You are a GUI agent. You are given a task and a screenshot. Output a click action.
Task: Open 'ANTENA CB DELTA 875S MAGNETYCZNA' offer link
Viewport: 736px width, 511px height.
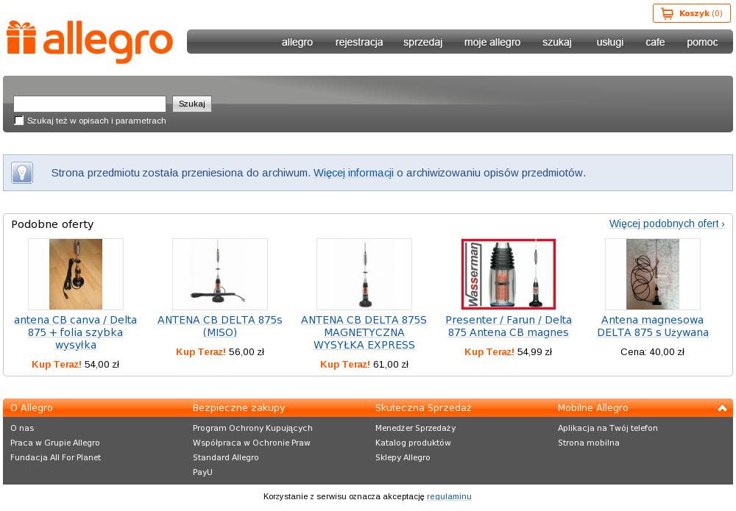tap(364, 332)
